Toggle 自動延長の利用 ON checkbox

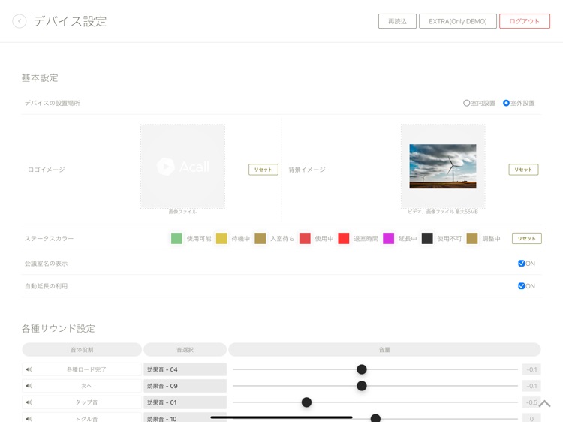pos(522,286)
